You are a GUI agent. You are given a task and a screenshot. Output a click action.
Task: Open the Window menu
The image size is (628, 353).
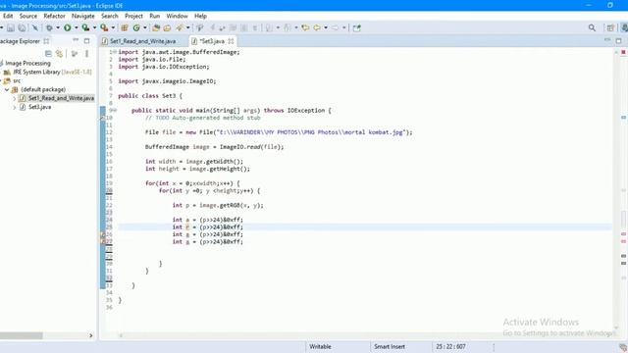(177, 16)
